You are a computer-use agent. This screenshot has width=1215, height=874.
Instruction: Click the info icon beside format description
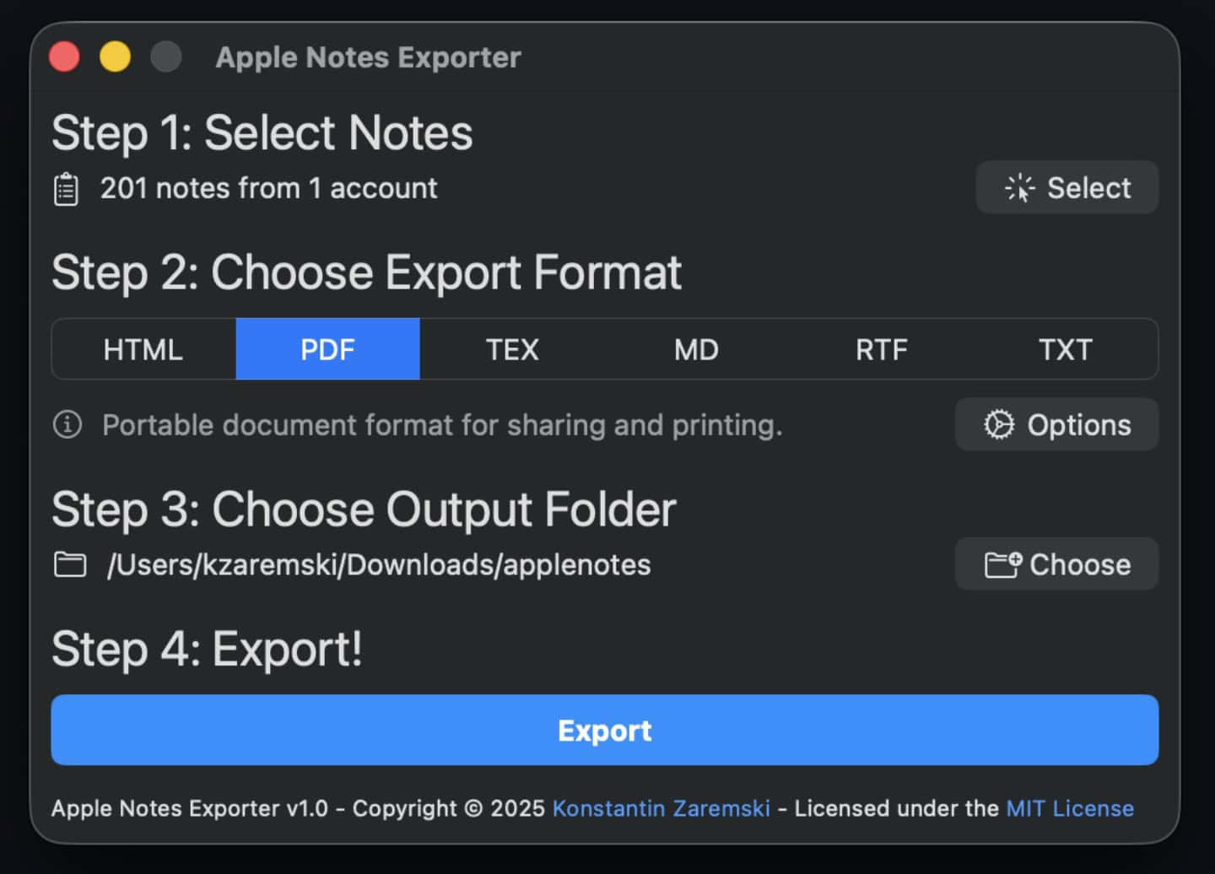click(67, 424)
